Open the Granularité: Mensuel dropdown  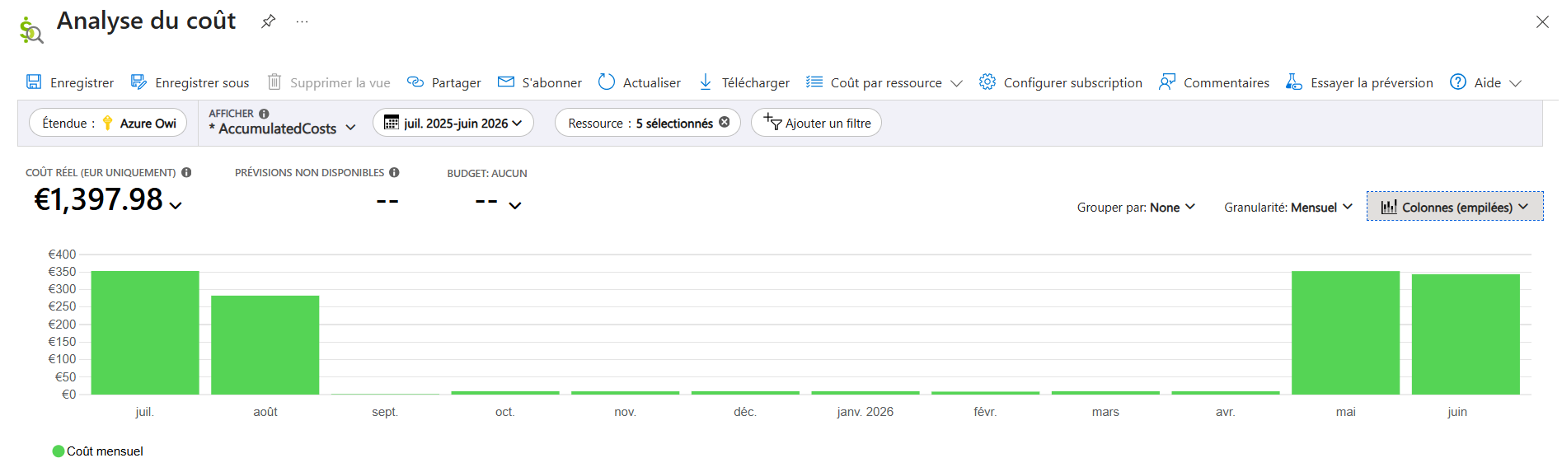pos(1288,207)
